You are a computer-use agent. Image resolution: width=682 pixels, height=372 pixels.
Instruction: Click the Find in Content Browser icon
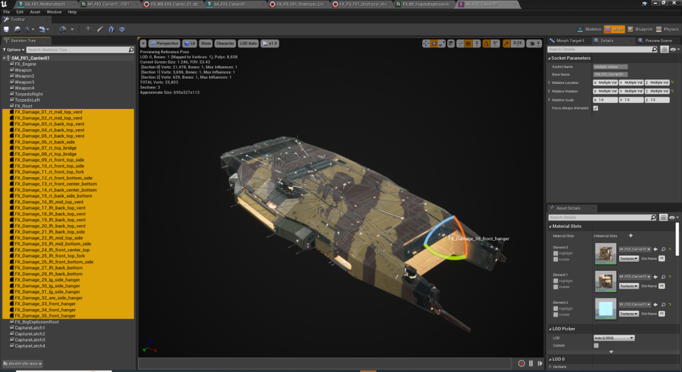coord(18,30)
